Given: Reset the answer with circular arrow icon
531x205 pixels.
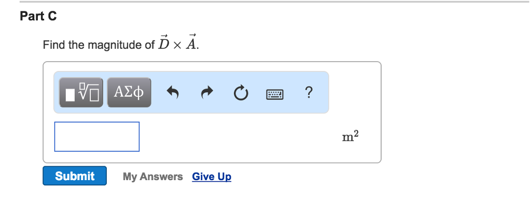Looking at the screenshot, I should click(241, 93).
